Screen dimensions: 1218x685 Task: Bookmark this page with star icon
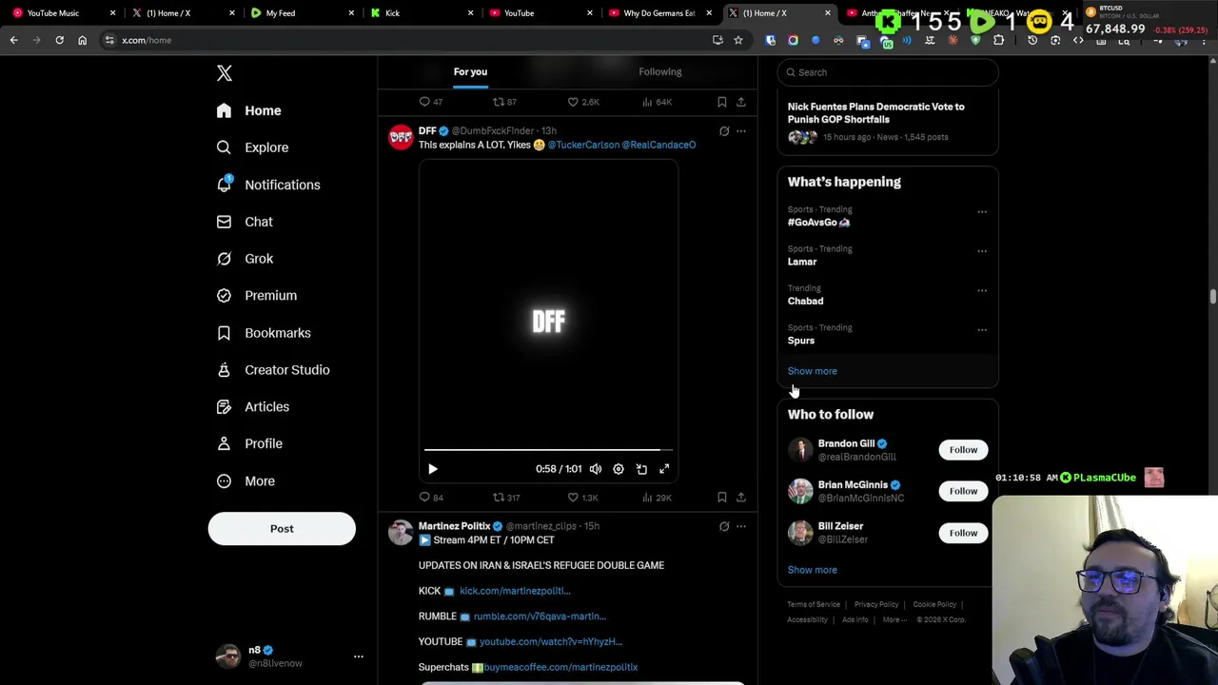point(738,40)
